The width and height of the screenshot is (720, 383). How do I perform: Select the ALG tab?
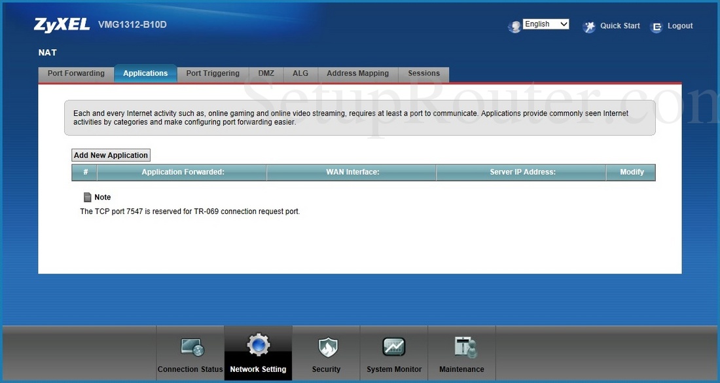pos(300,73)
